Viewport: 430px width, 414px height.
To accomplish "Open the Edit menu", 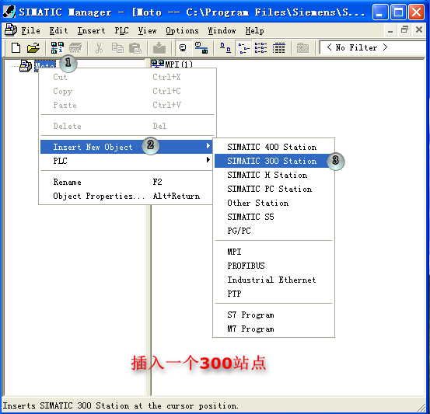I will 58,30.
